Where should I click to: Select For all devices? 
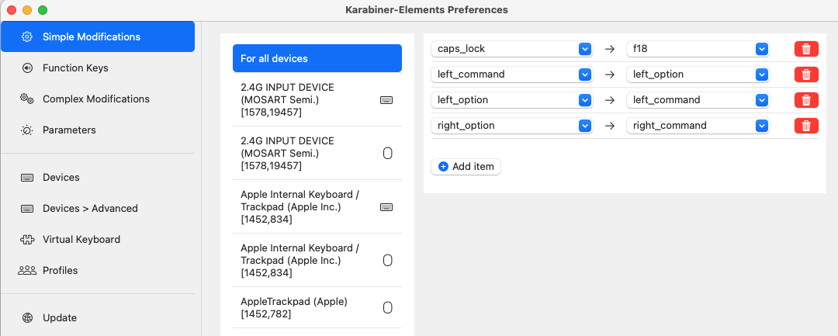pos(317,58)
